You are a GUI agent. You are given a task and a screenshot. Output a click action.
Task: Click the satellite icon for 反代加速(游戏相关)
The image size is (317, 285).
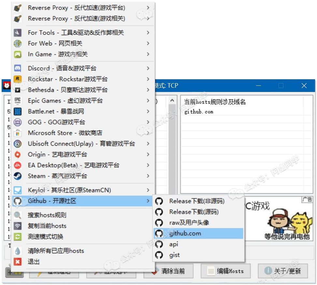[x=18, y=19]
